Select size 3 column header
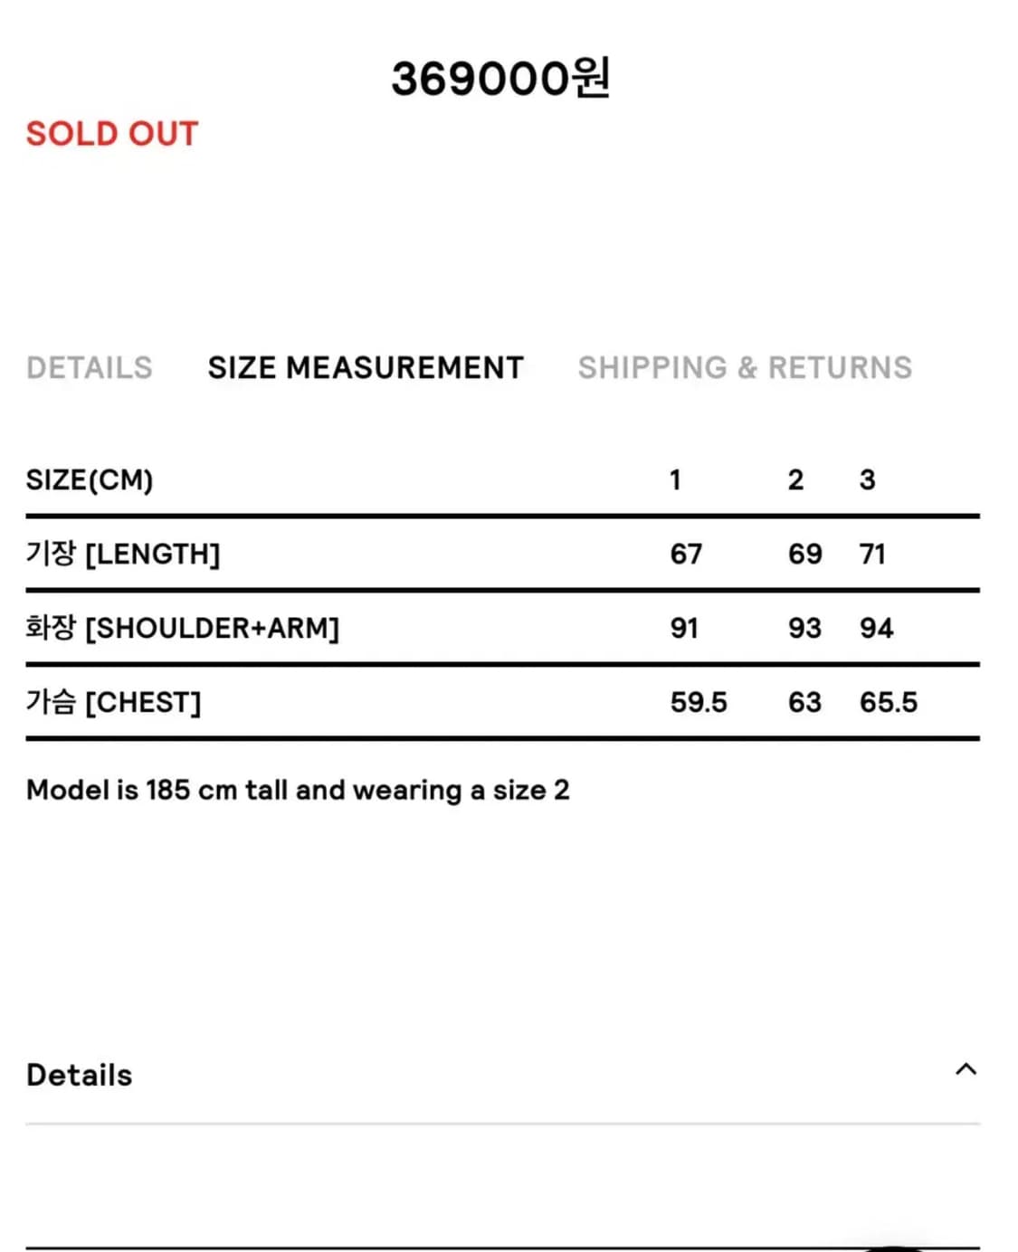Screen dimensions: 1018x1252 tap(867, 479)
